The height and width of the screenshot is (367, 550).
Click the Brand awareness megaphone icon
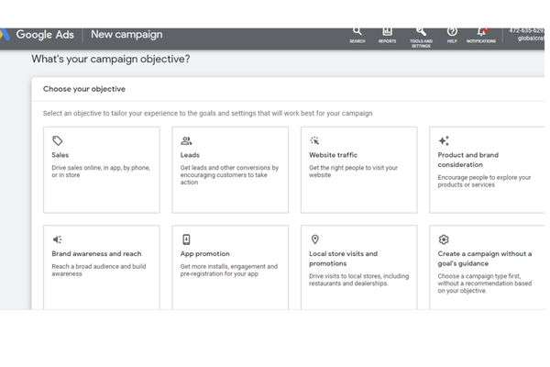tap(57, 239)
